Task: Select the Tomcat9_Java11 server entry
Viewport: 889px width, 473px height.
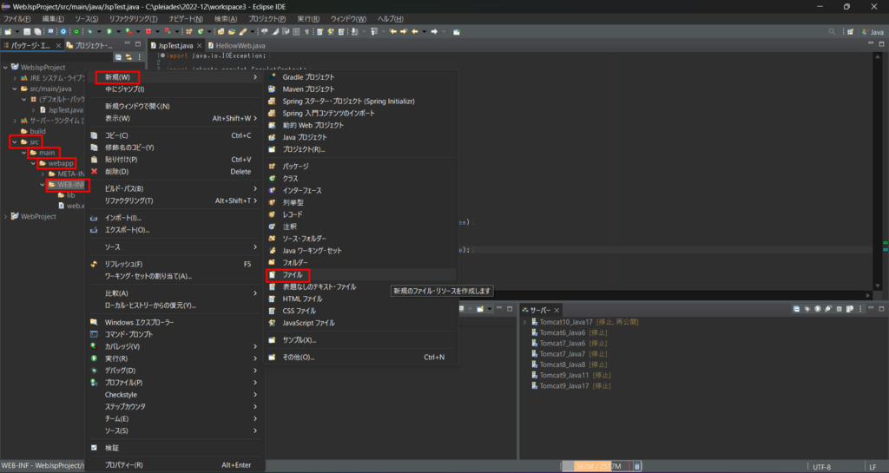Action: (564, 375)
